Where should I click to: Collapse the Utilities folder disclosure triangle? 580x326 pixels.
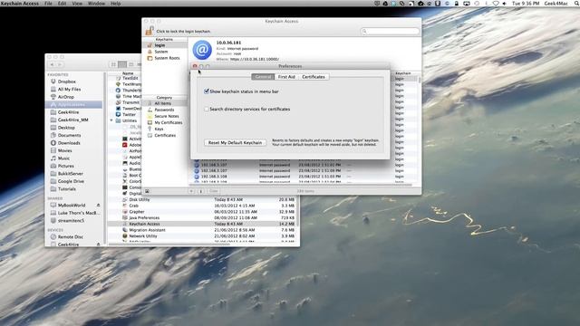point(111,120)
